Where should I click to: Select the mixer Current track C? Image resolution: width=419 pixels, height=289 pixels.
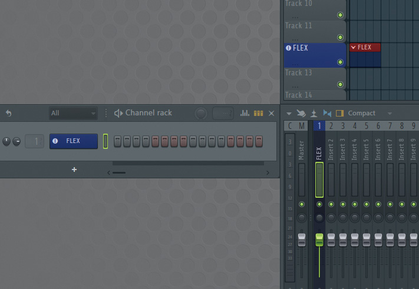pyautogui.click(x=290, y=126)
